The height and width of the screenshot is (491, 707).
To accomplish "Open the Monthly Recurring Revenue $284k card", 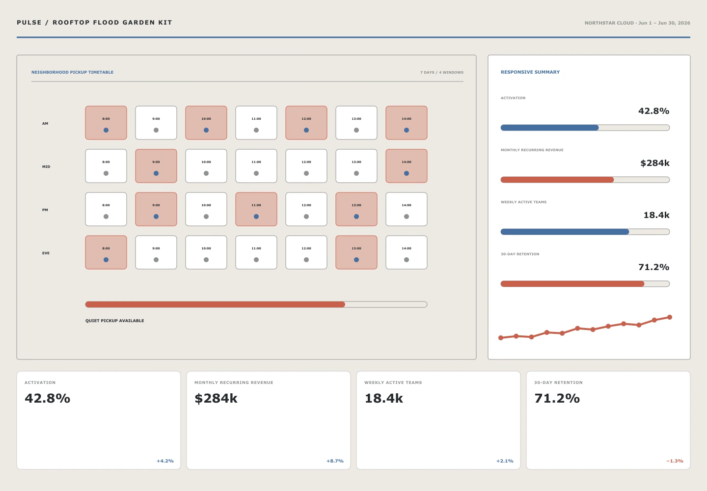I will (269, 420).
